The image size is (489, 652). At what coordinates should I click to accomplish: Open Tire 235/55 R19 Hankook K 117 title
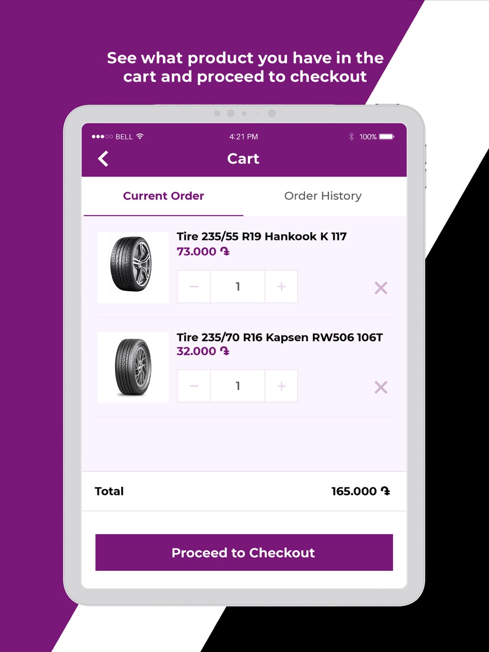[262, 237]
